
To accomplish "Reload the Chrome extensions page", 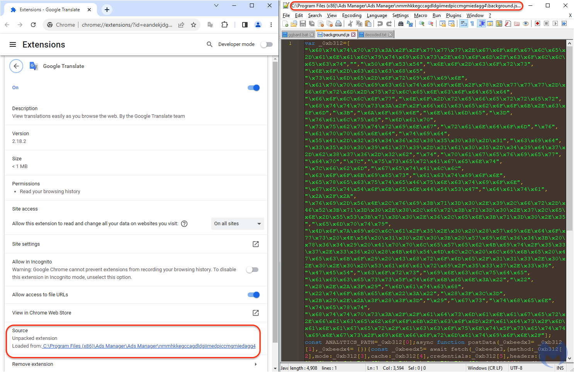I will pyautogui.click(x=33, y=25).
